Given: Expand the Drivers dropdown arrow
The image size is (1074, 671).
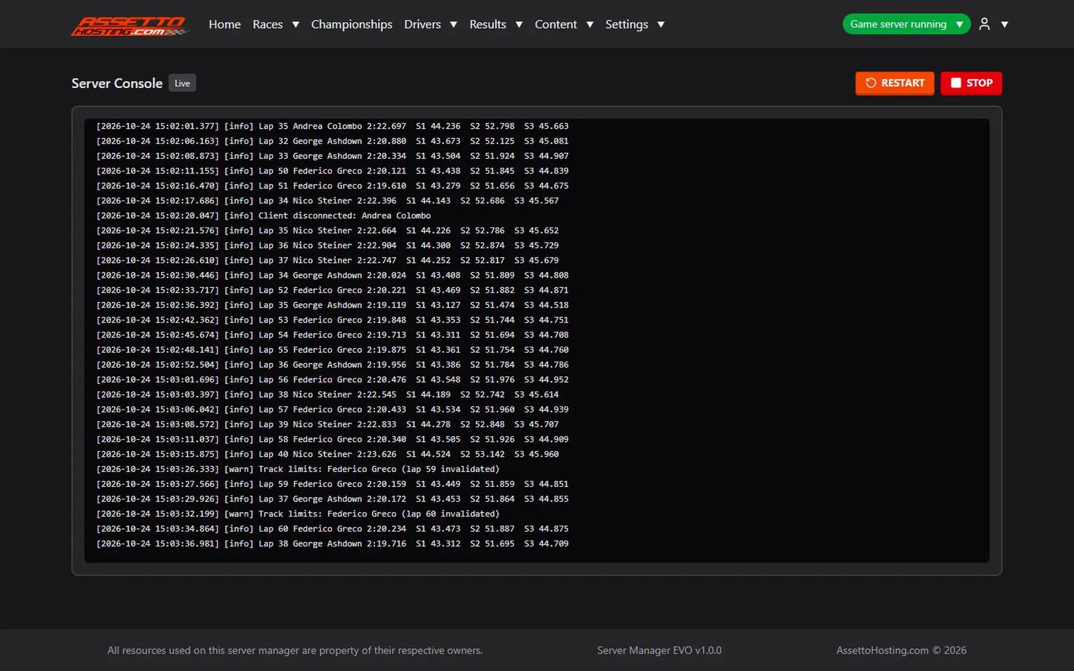Looking at the screenshot, I should 454,25.
